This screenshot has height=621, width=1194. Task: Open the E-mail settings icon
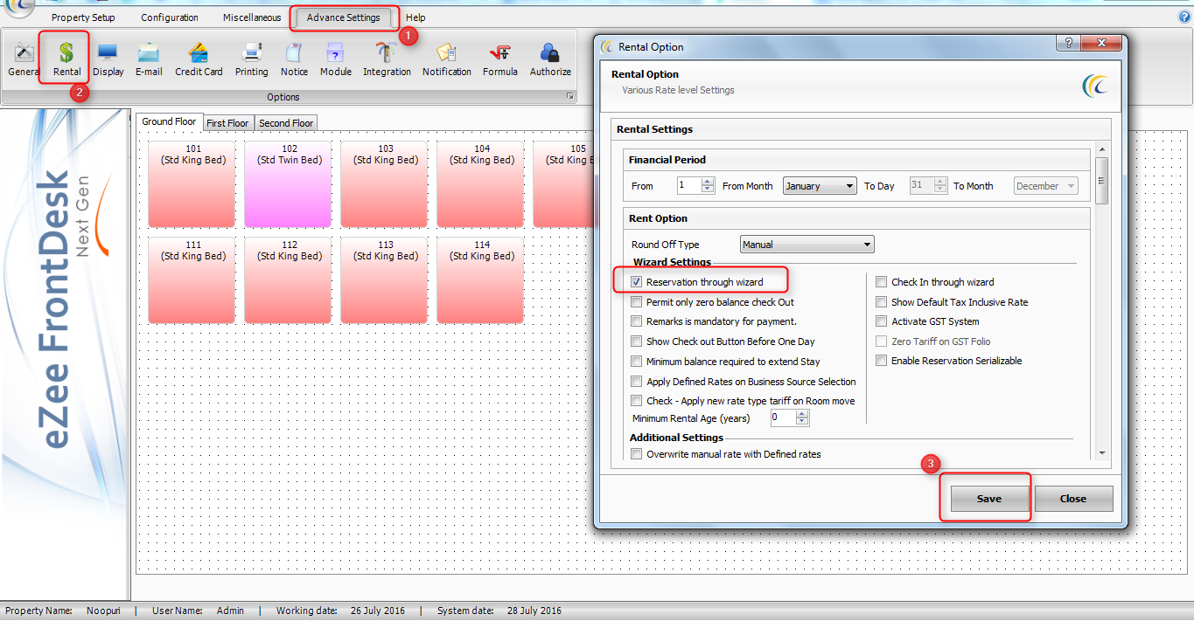click(x=149, y=59)
